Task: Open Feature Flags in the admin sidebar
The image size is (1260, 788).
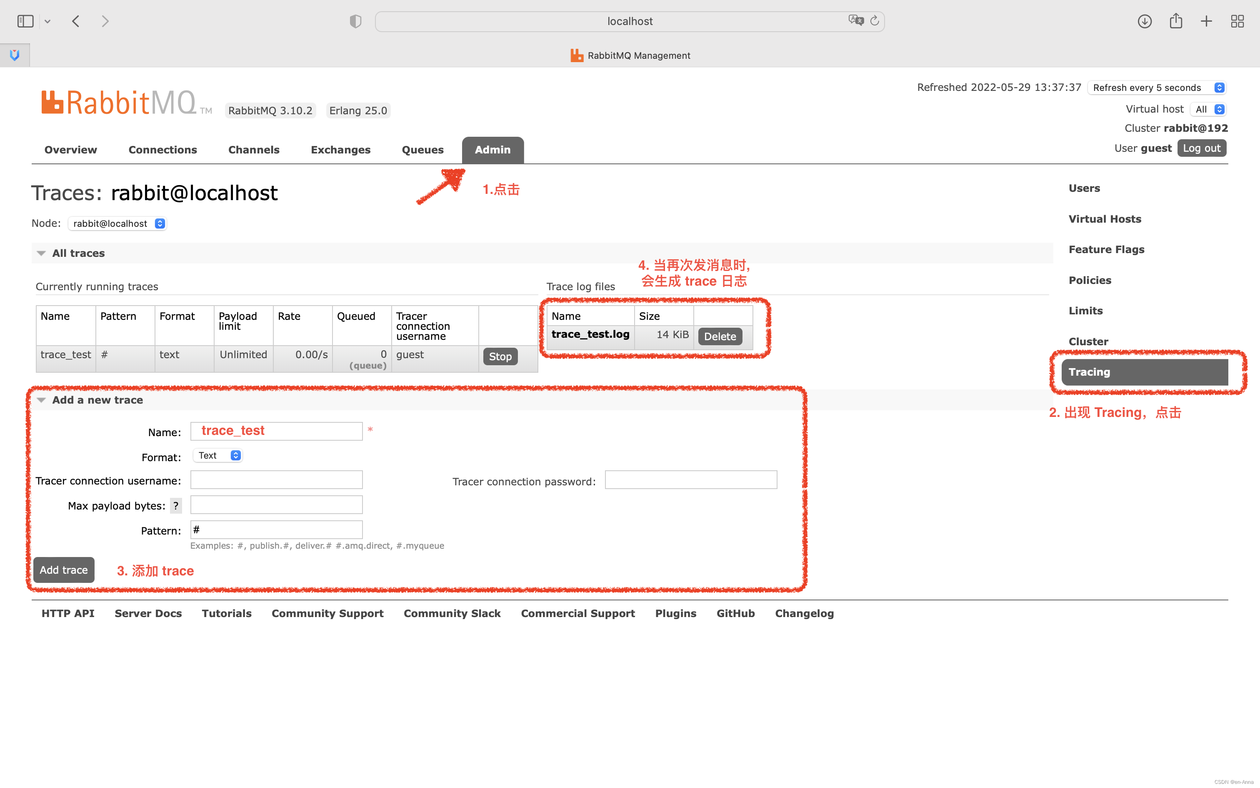Action: coord(1106,250)
